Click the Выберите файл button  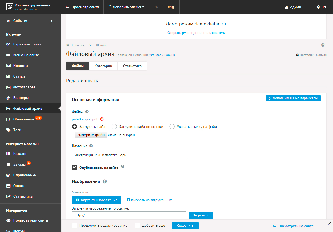(91, 135)
